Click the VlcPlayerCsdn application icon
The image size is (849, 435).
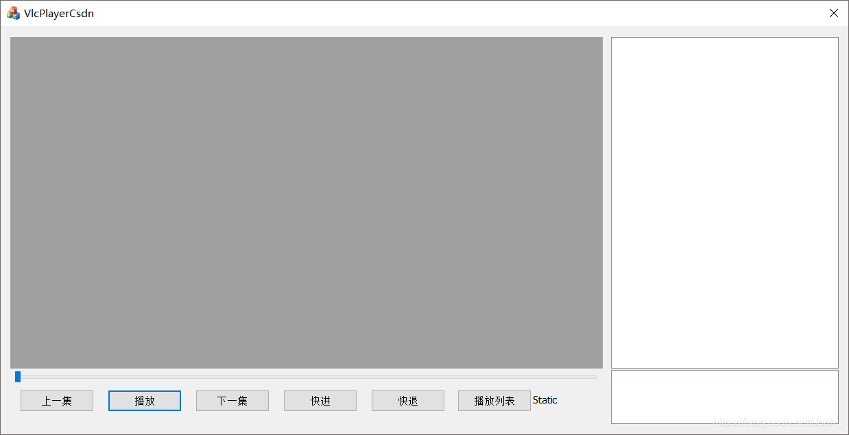(x=13, y=13)
